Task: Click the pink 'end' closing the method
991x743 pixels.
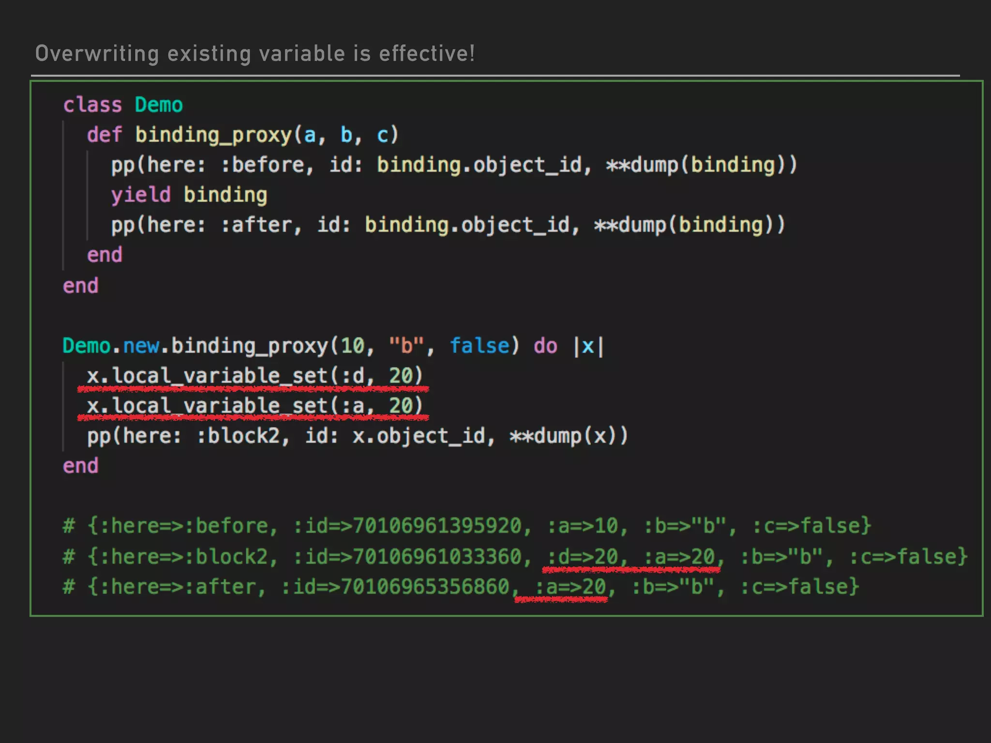Action: tap(105, 255)
